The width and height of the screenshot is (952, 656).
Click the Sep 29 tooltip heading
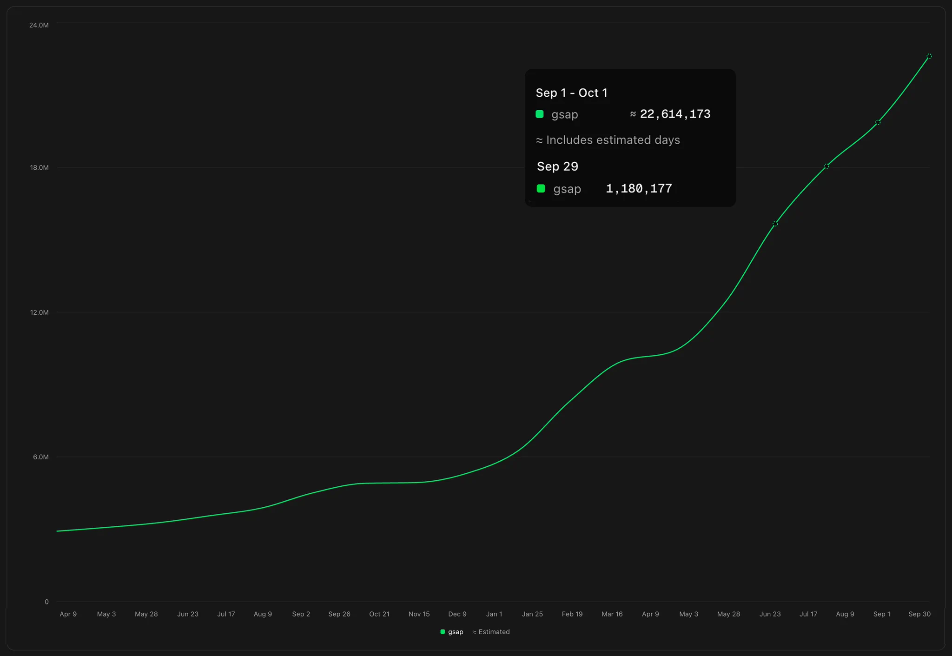557,166
